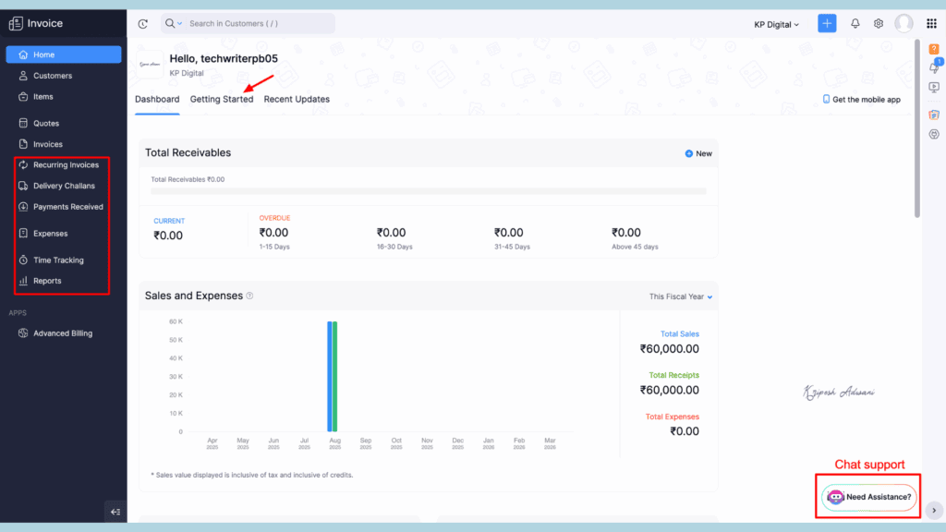Open the notifications bell icon

pos(855,24)
